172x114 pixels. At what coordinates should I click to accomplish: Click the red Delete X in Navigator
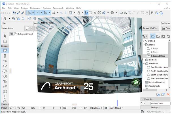click(x=168, y=94)
